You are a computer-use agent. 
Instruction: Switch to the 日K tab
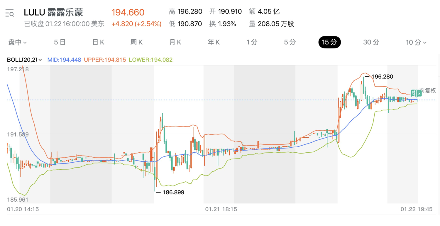coord(98,42)
